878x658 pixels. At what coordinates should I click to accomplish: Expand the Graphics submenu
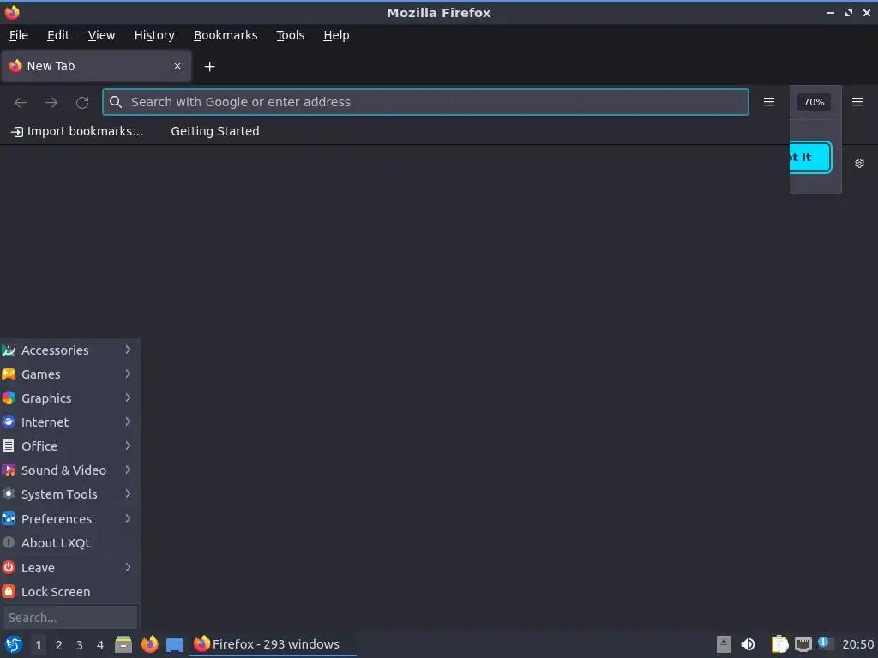[70, 398]
